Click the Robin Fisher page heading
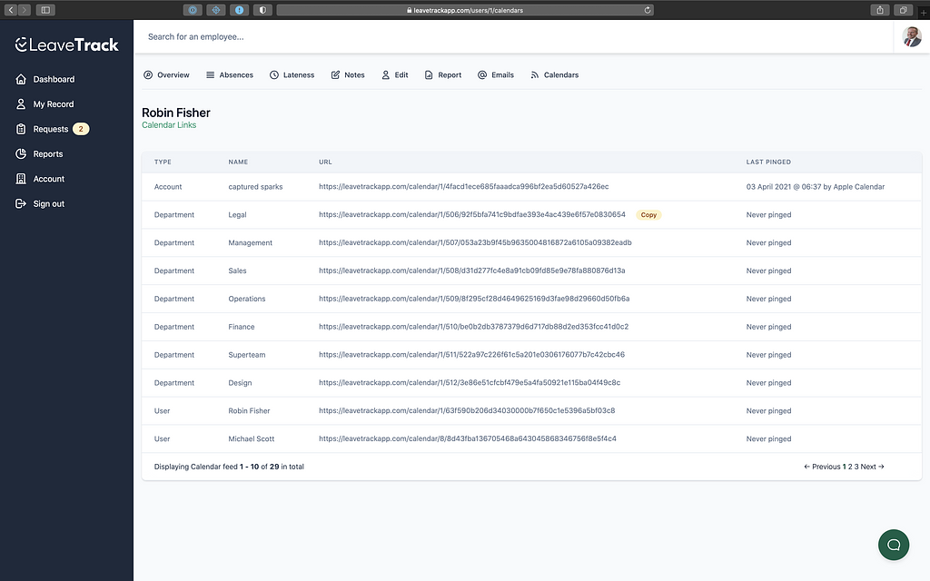Viewport: 930px width, 581px height. tap(176, 113)
